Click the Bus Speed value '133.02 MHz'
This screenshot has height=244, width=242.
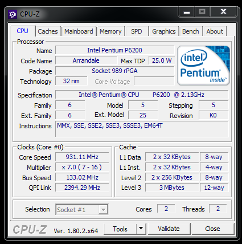[82, 177]
